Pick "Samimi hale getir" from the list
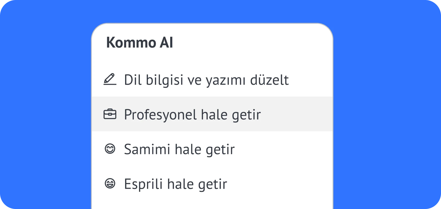The image size is (441, 209). click(179, 149)
